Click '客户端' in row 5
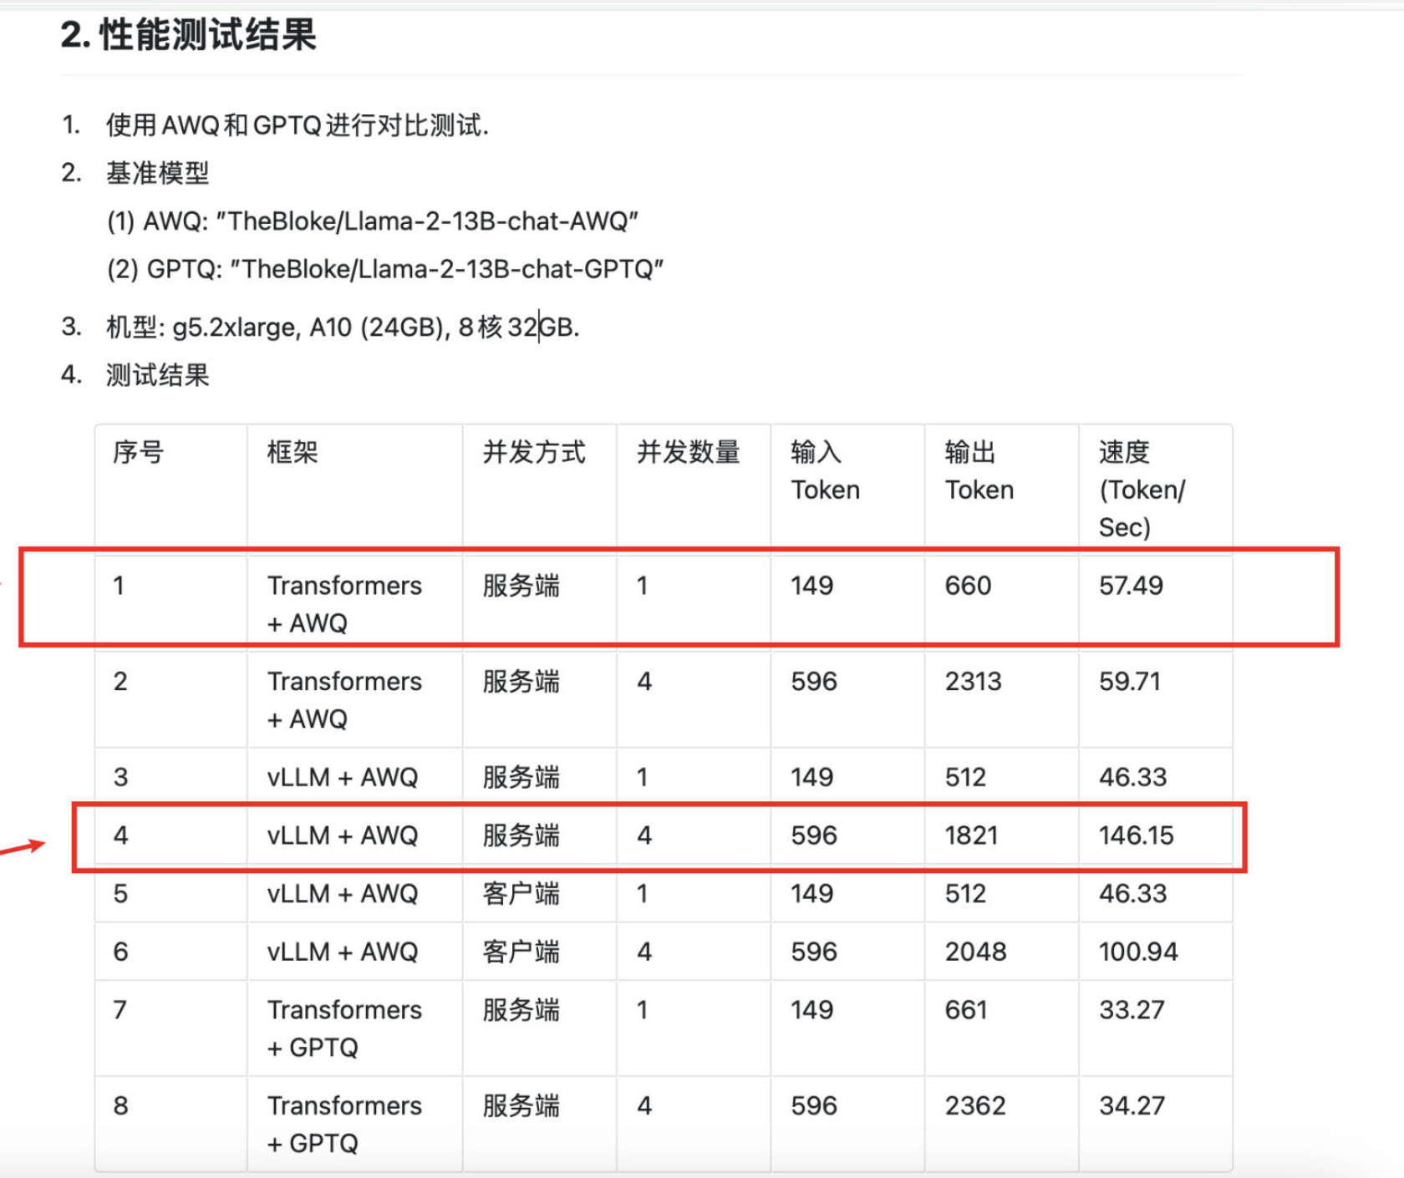1404x1178 pixels. [x=521, y=894]
